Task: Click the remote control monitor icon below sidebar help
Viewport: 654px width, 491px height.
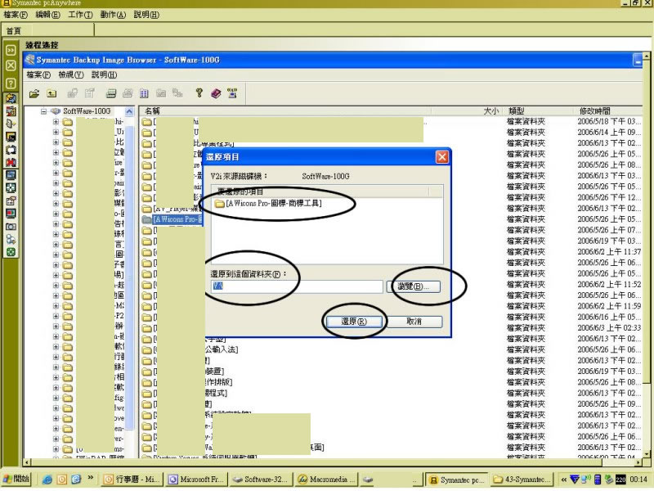Action: [11, 98]
